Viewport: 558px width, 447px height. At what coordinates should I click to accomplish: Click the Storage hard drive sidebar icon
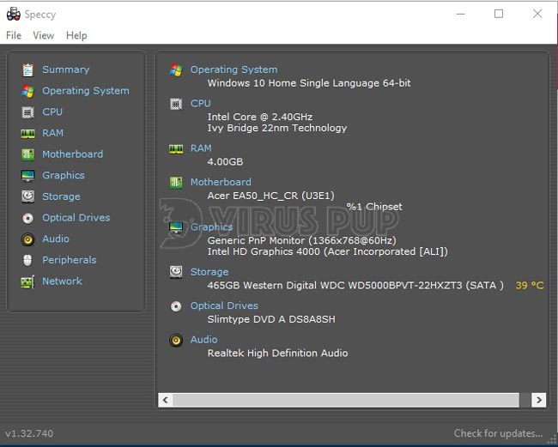(x=27, y=196)
